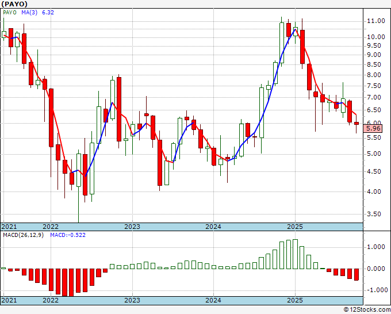The image size is (391, 314).
Task: Click the 7.50 price axis label
Action: click(374, 86)
